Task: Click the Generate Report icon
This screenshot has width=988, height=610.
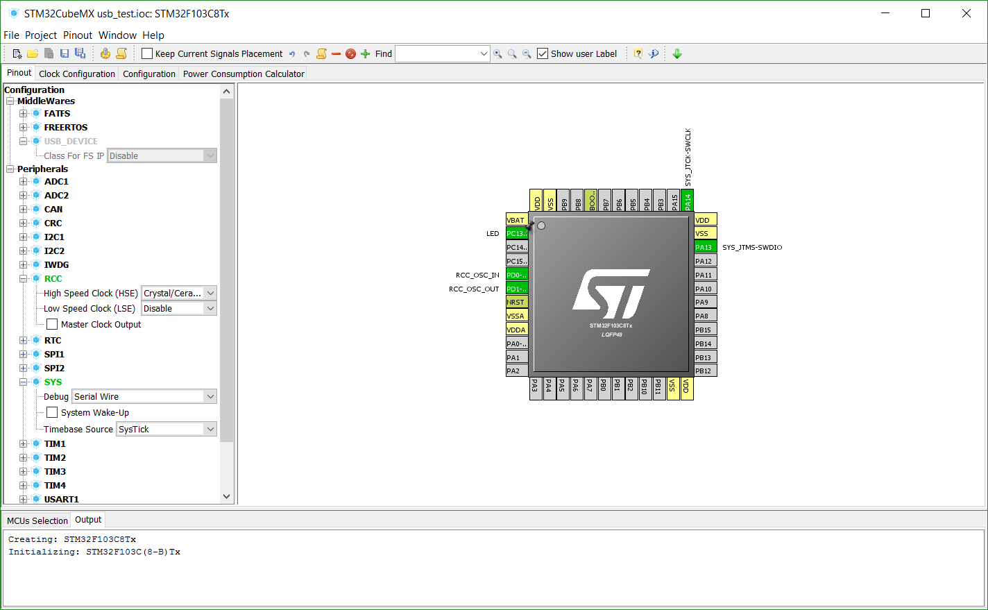Action: (121, 53)
